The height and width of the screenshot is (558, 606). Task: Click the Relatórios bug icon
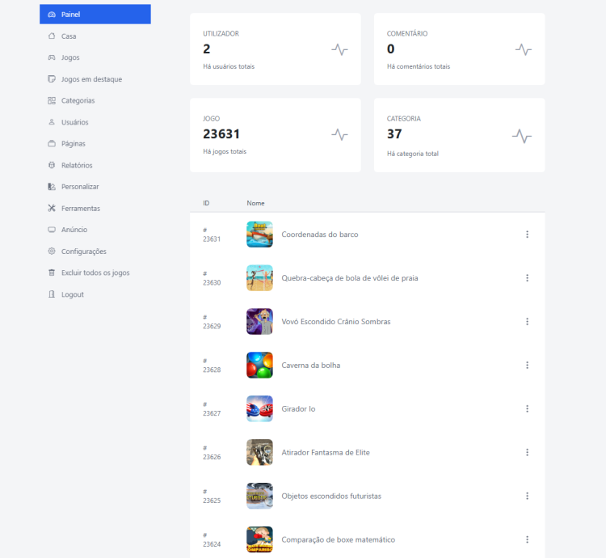tap(52, 165)
